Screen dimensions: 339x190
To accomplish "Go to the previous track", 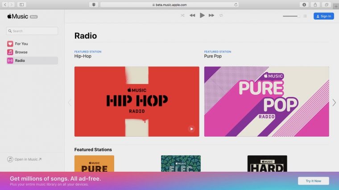I will [x=192, y=16].
